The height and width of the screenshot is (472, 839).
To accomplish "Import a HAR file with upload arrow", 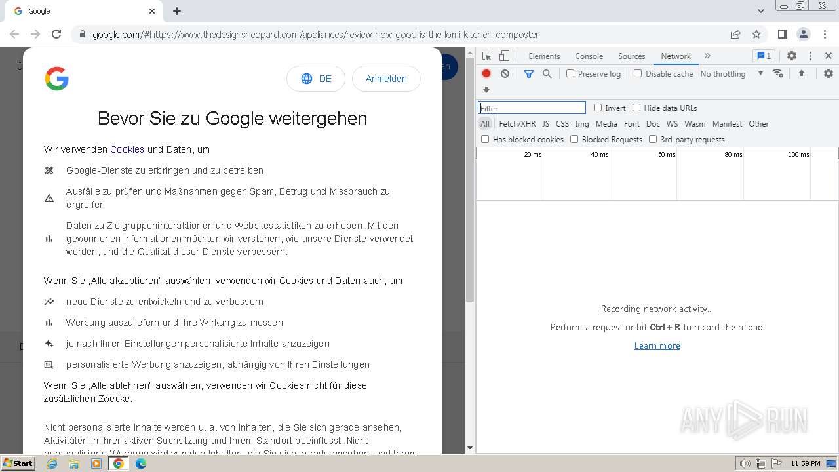I will click(802, 74).
